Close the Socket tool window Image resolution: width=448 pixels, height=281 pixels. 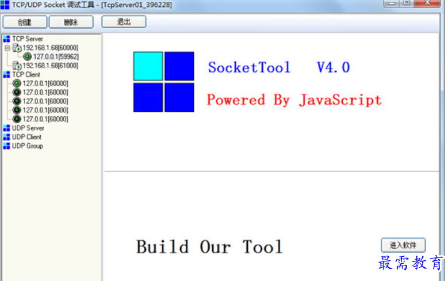click(x=427, y=3)
